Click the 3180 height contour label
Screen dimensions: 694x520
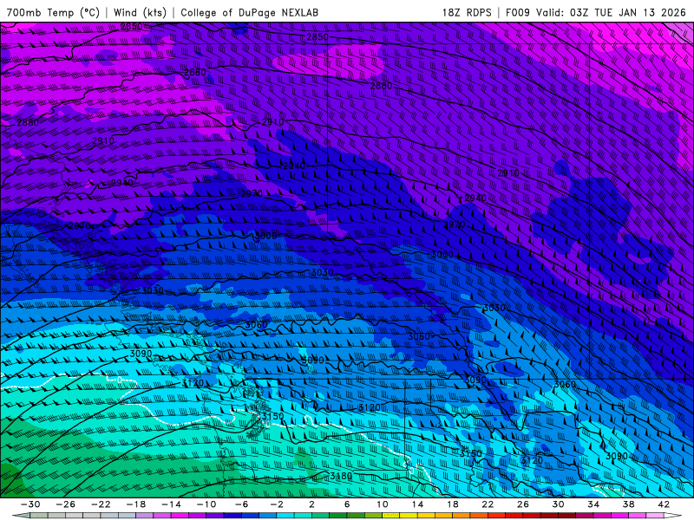coord(341,476)
